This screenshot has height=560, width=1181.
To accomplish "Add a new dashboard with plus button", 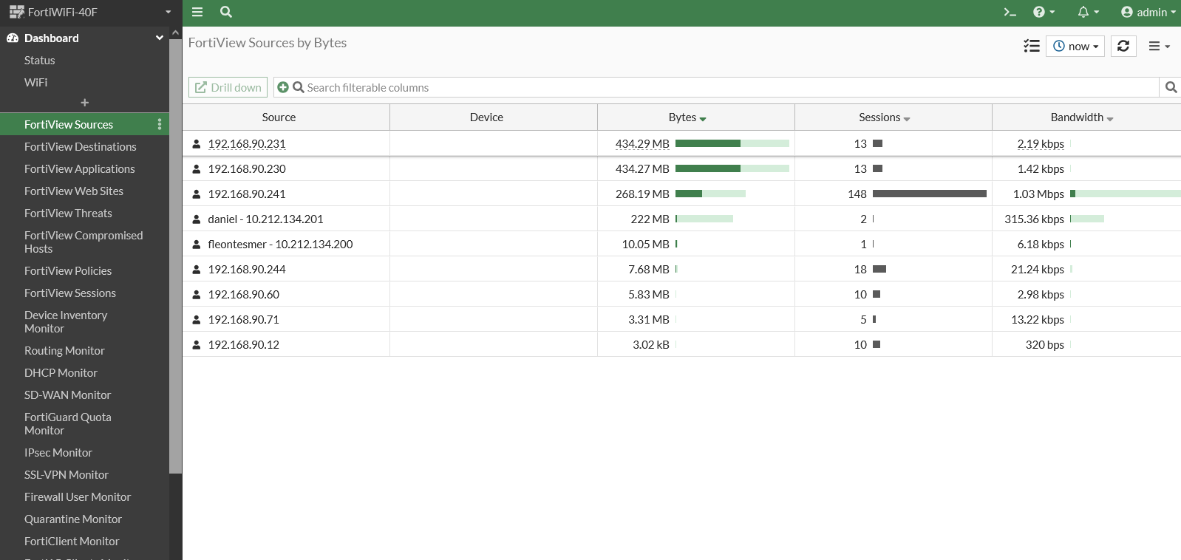I will click(84, 103).
